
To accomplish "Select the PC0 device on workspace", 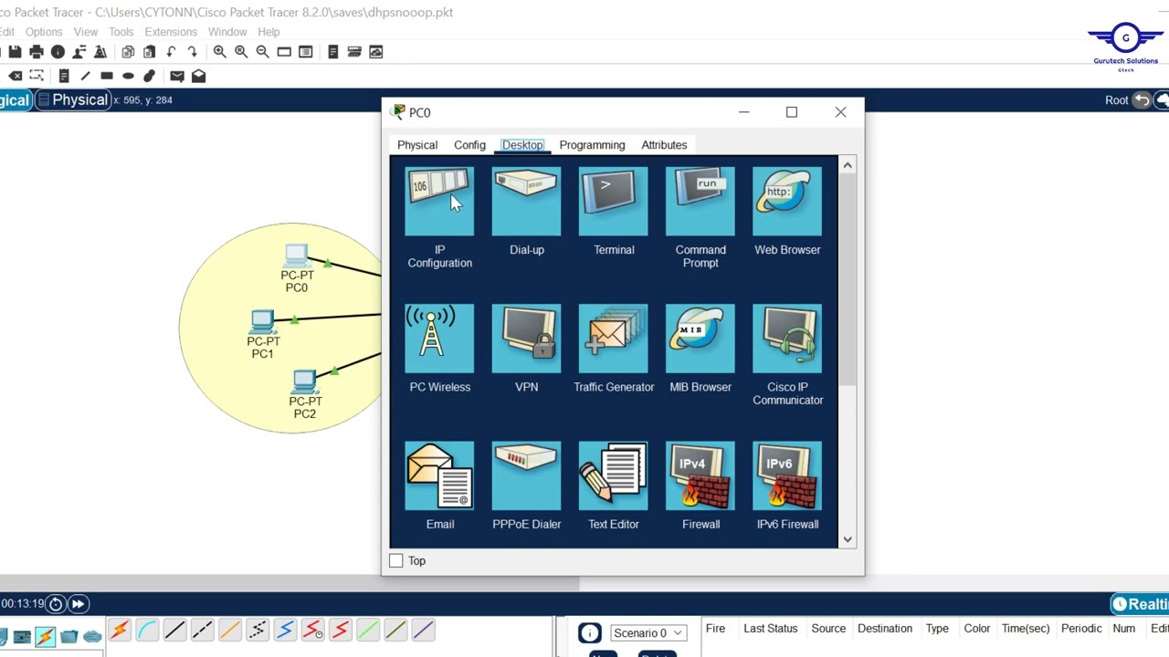I will point(296,255).
